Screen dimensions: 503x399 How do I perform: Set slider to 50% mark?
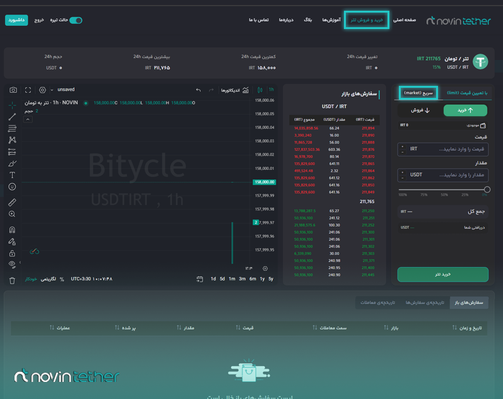[x=444, y=195]
